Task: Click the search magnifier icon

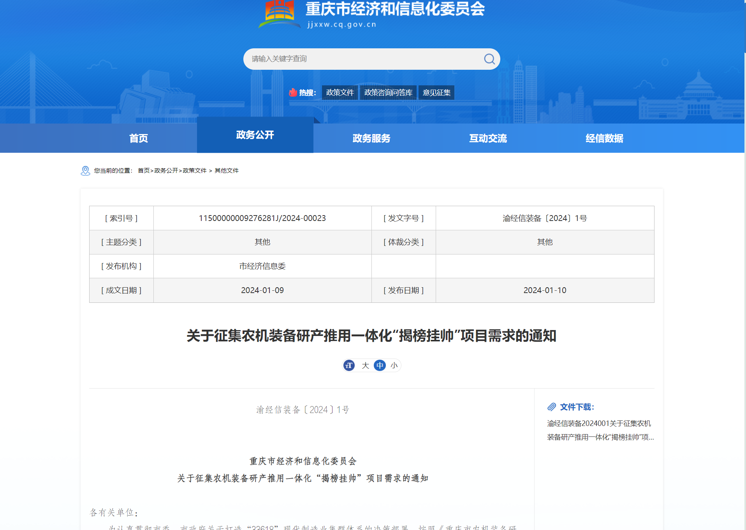Action: [489, 59]
